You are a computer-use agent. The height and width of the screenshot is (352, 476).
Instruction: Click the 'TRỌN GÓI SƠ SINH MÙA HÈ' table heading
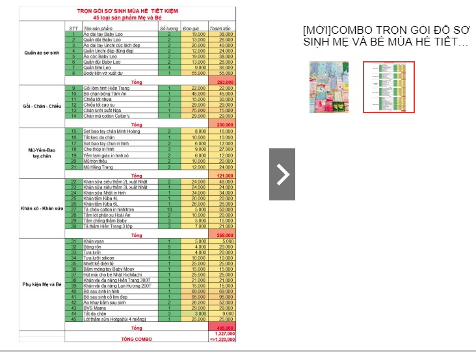pos(127,11)
